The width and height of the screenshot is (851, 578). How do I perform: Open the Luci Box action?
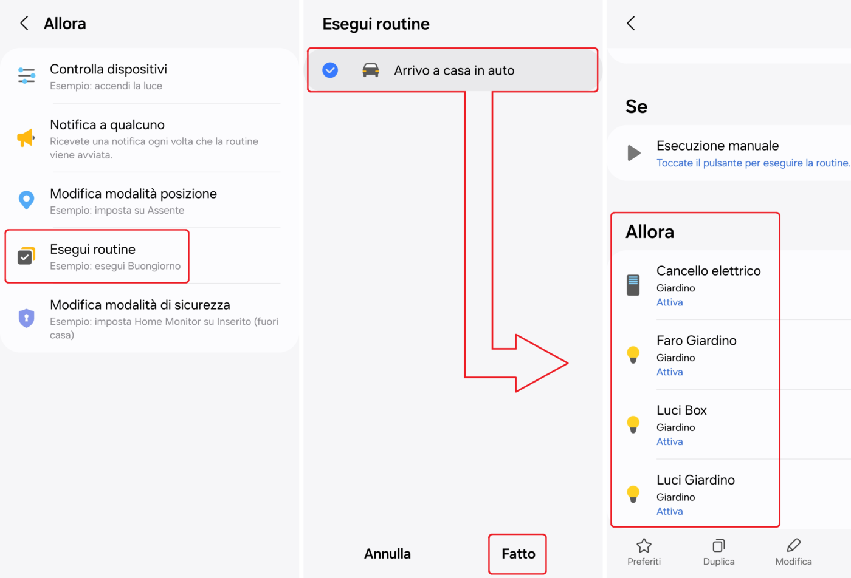(x=681, y=424)
